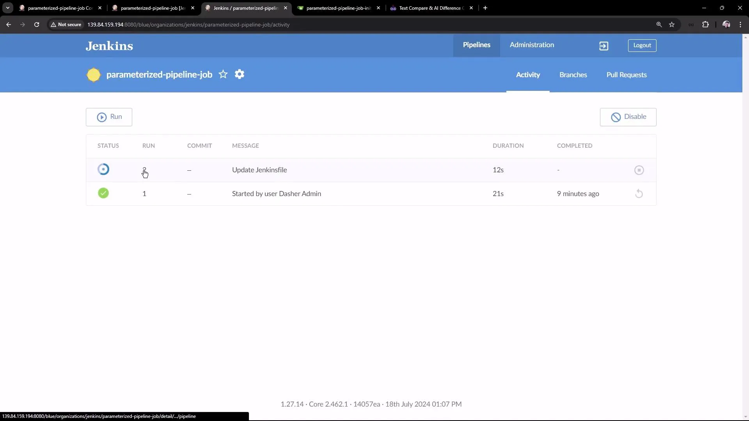749x421 pixels.
Task: Disable the pipeline with the Disable button
Action: pos(628,117)
